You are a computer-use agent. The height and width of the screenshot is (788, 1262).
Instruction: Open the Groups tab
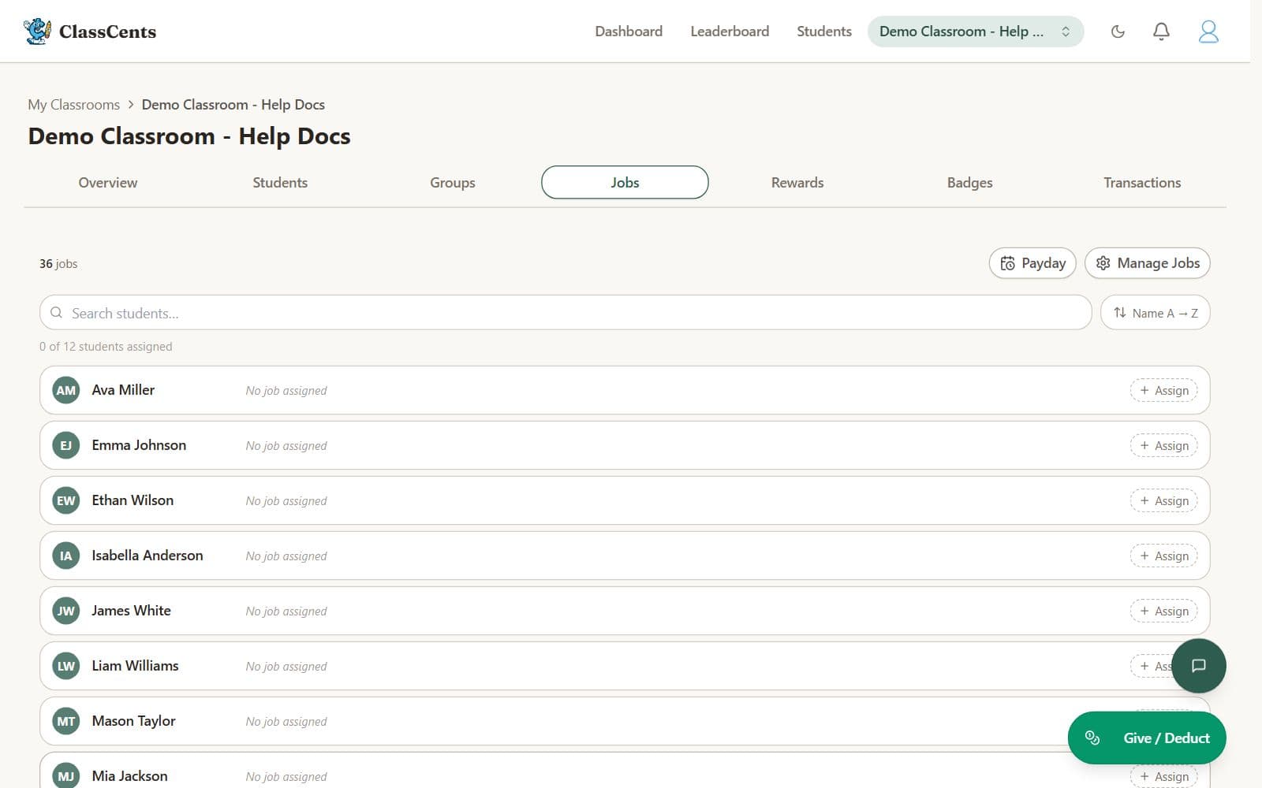coord(453,183)
